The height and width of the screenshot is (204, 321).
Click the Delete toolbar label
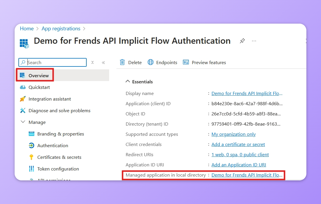tap(135, 63)
